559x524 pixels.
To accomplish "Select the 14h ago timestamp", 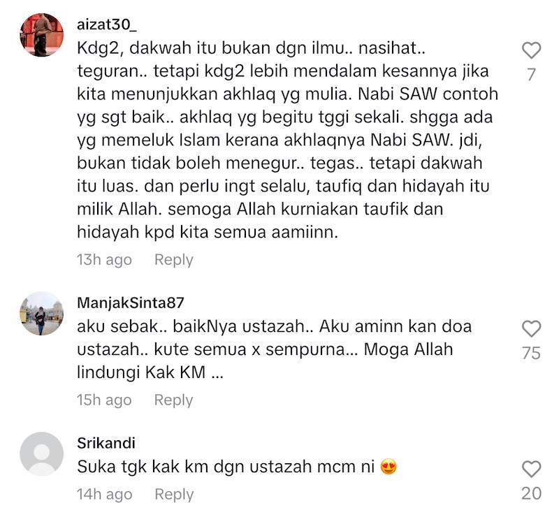I will 104,495.
